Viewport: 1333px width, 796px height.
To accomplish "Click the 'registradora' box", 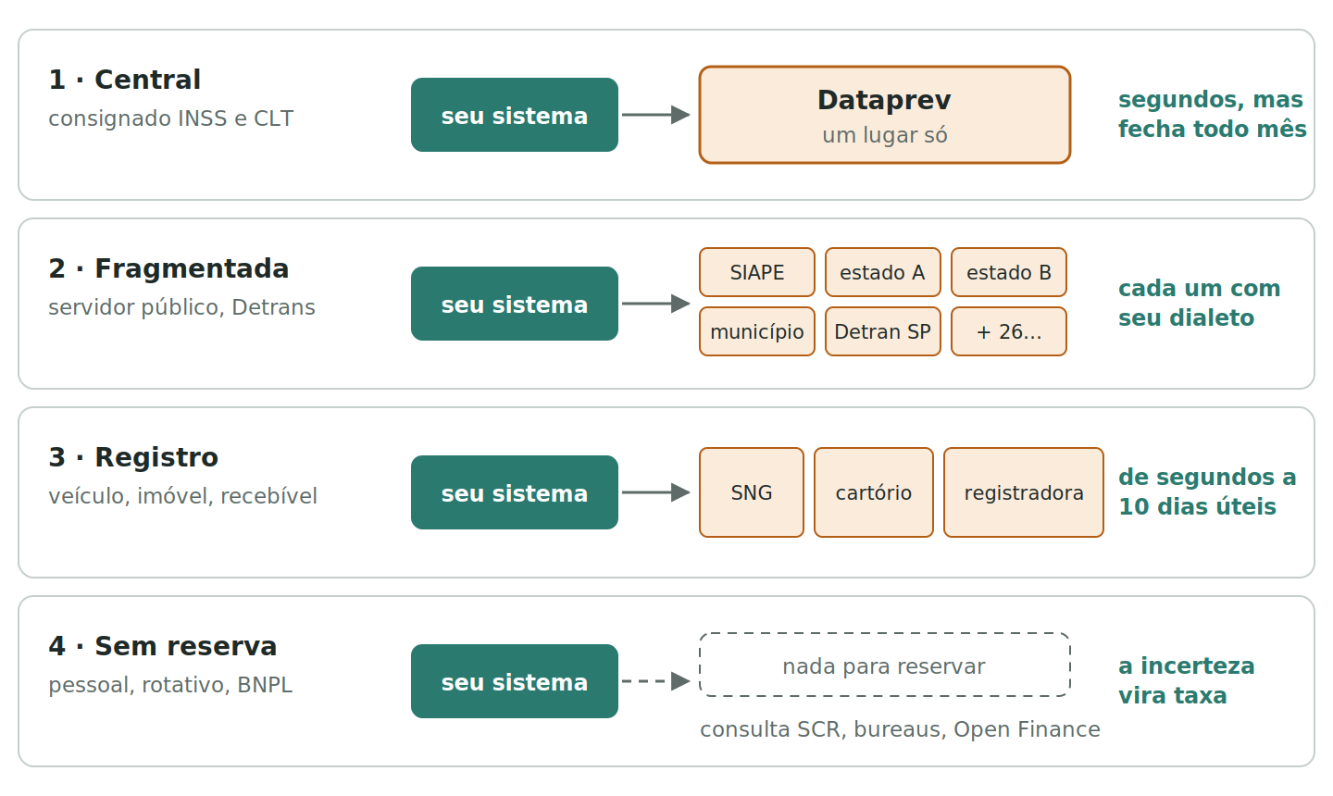I will (x=1024, y=492).
